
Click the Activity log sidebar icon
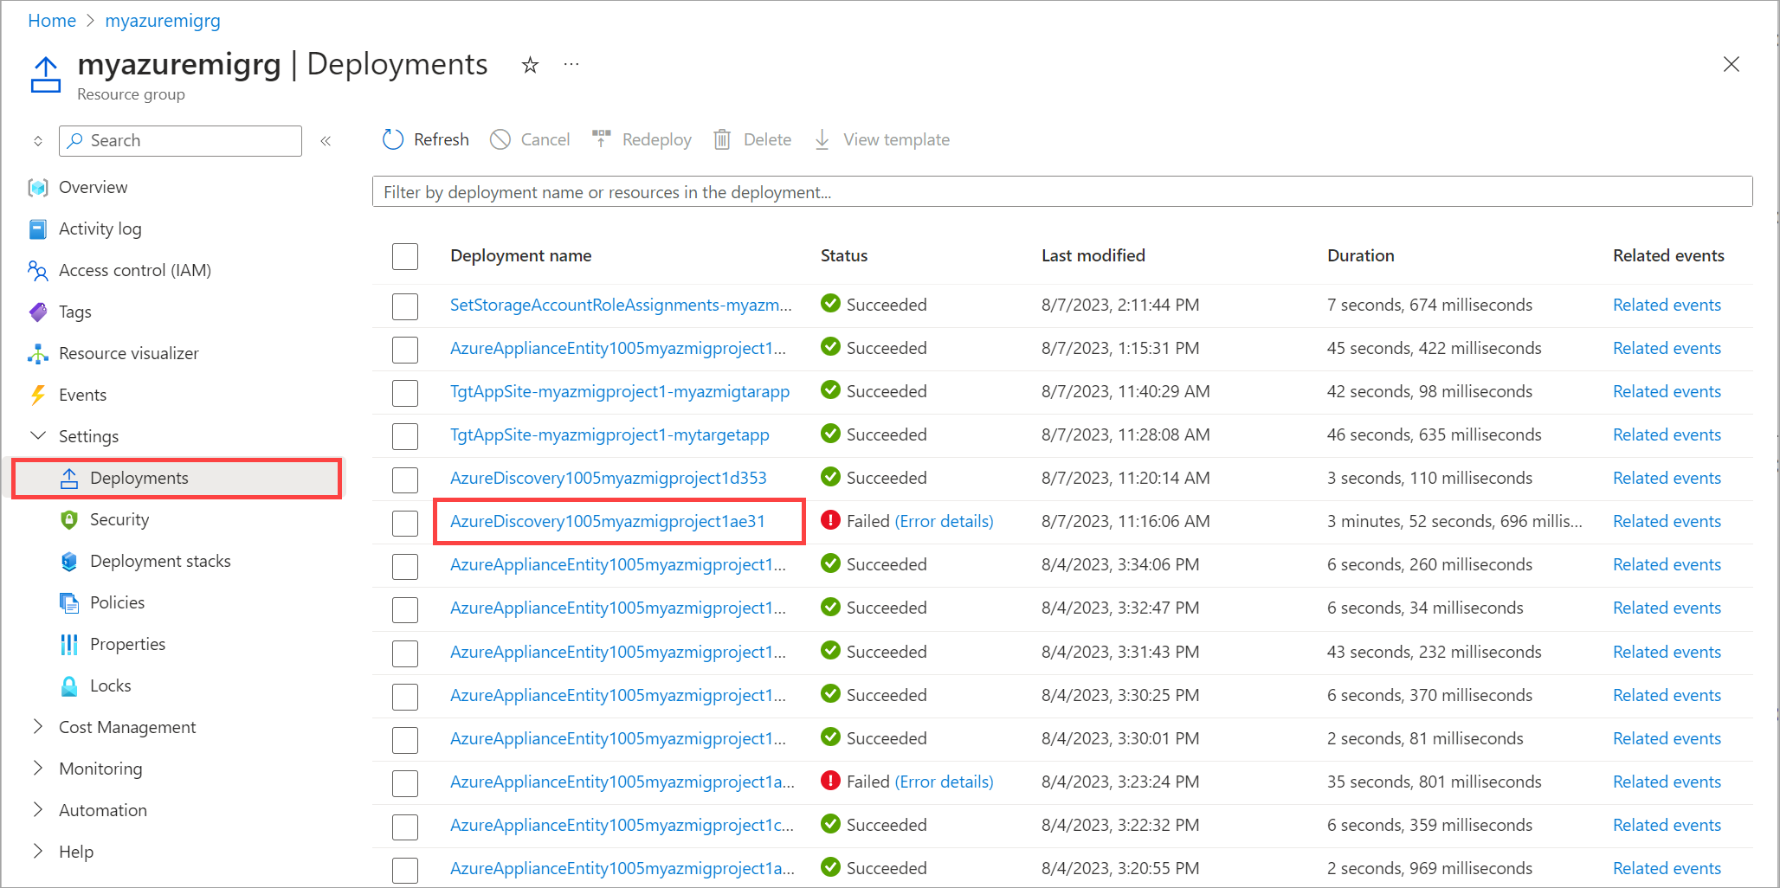pos(38,228)
